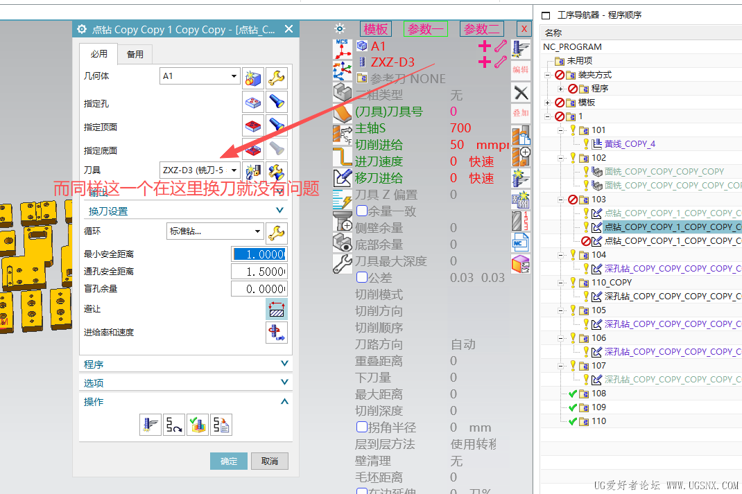Click the pink wrench icon on ZXZ-D3 row
The height and width of the screenshot is (494, 742).
pyautogui.click(x=501, y=62)
